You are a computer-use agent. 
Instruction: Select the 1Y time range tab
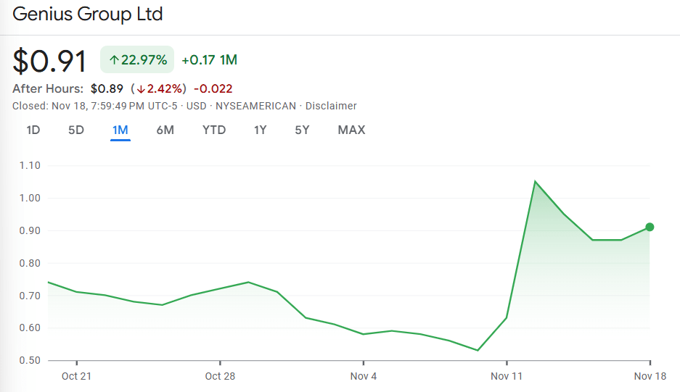(260, 130)
